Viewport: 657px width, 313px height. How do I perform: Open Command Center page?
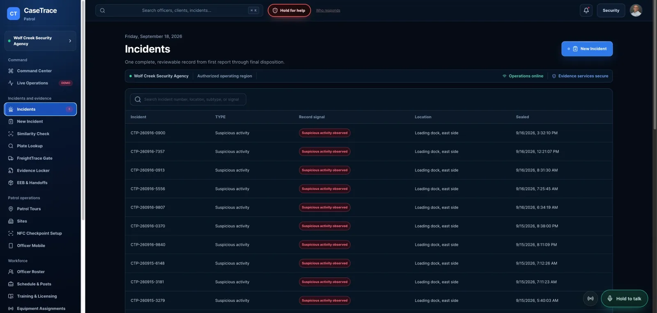(x=40, y=71)
